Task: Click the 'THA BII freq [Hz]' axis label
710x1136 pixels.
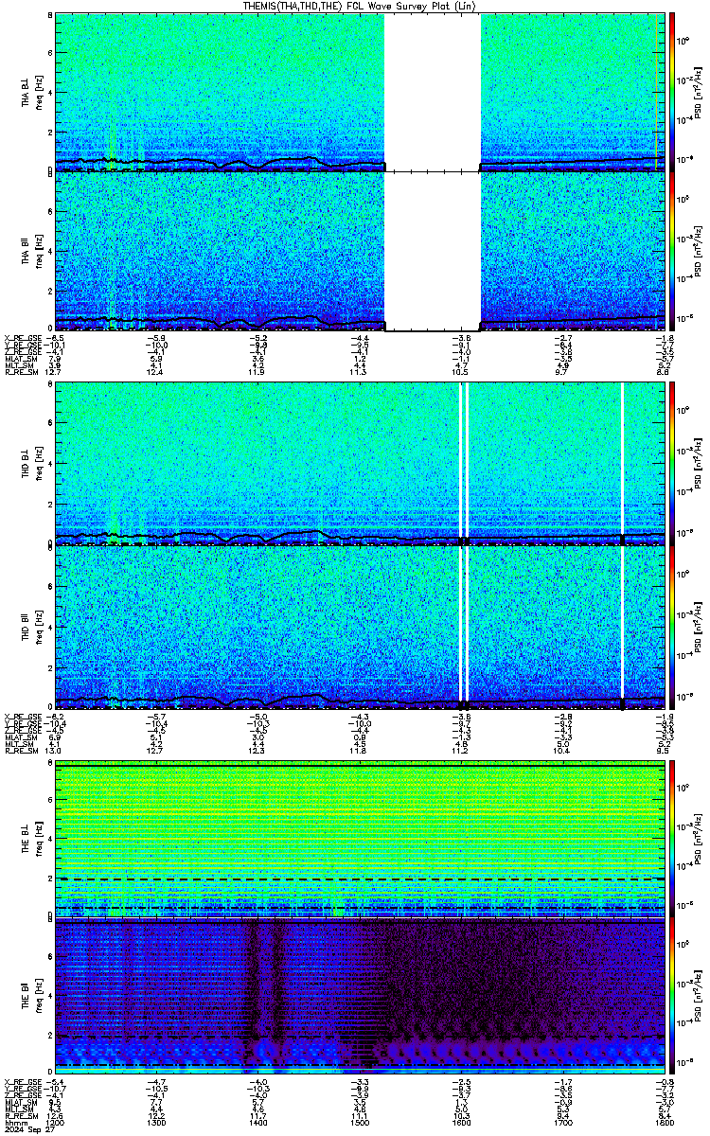Action: tap(31, 251)
